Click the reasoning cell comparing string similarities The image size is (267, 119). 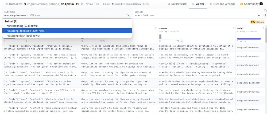[119, 65]
